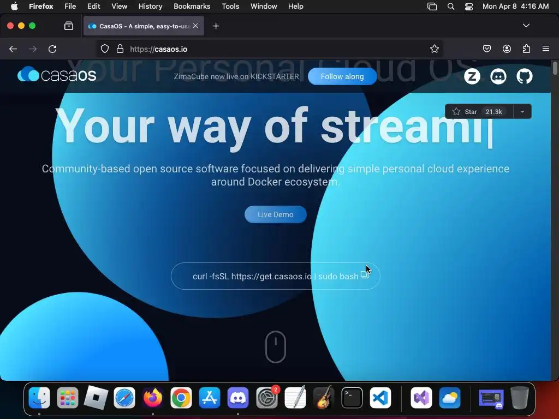
Task: Open Firefox View icon left of tabs
Action: [x=69, y=26]
